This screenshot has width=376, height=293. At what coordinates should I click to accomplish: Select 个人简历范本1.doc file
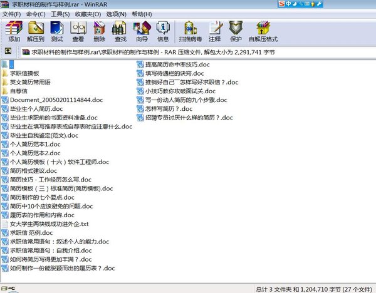[x=31, y=144]
